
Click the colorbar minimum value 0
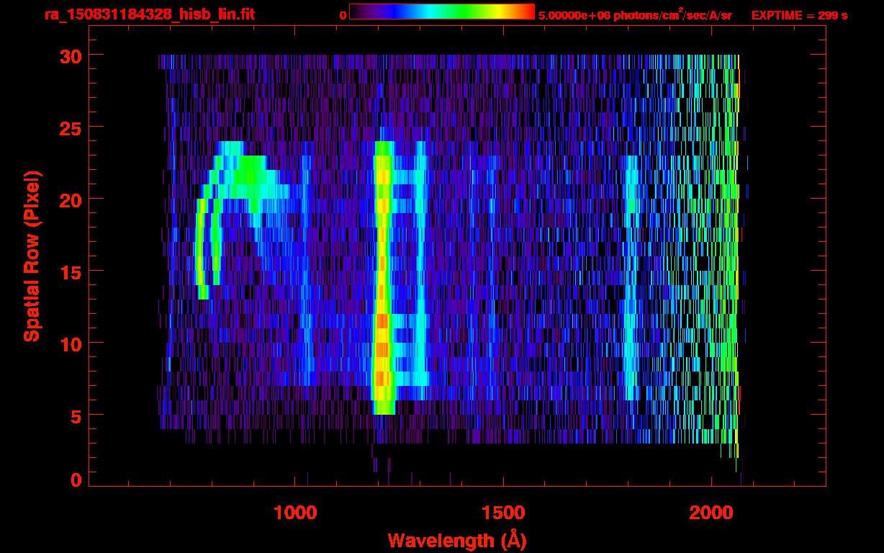(343, 15)
